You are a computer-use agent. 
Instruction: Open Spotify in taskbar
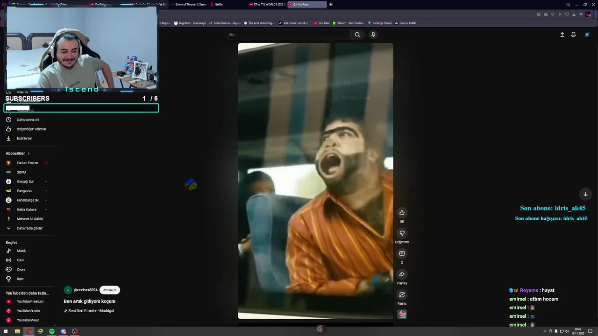[52, 331]
